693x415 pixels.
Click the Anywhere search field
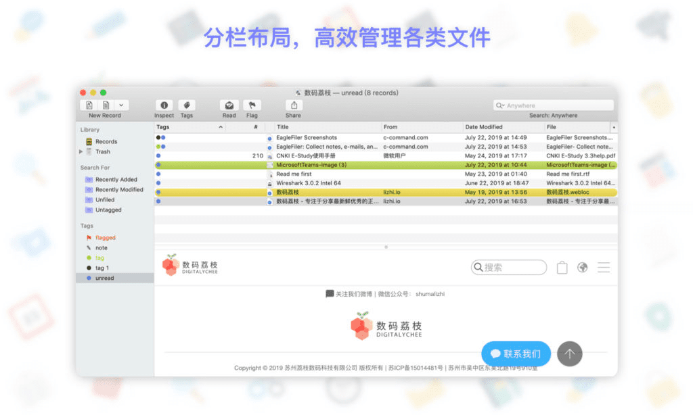point(554,105)
